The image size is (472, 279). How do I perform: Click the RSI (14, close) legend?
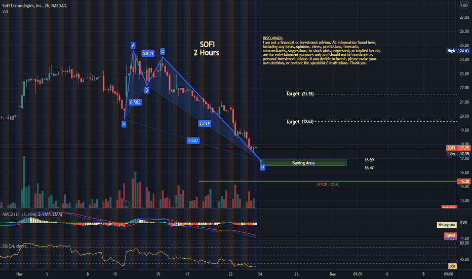point(14,246)
